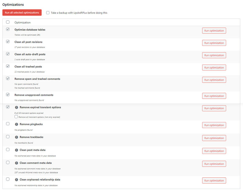Run optimization for Clean post meta data
This screenshot has width=243, height=192.
[x=214, y=151]
